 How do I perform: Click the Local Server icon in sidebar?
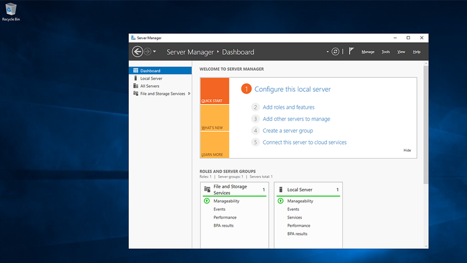click(136, 78)
